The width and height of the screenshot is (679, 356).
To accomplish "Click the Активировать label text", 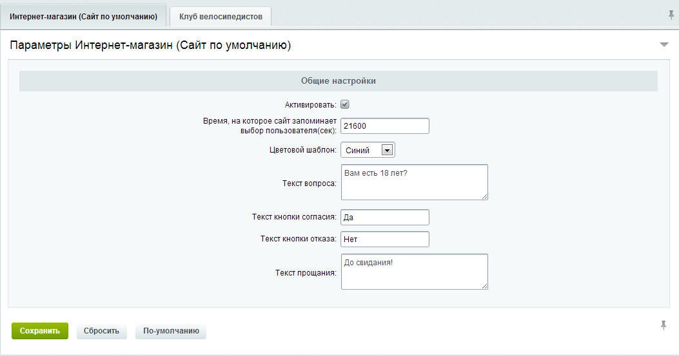I will click(311, 105).
